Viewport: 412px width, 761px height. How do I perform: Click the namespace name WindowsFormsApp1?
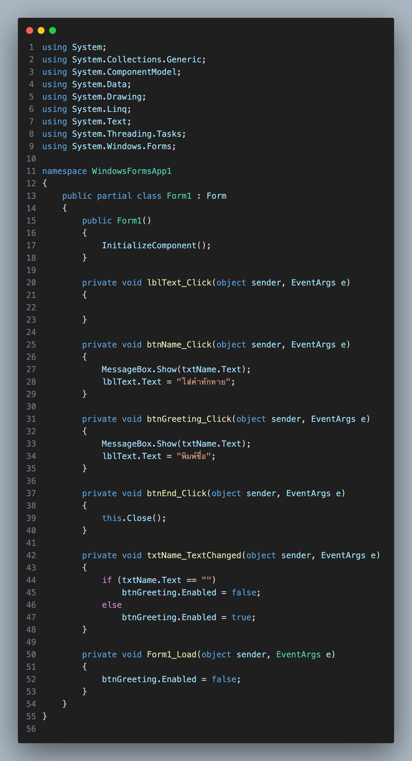pyautogui.click(x=131, y=171)
